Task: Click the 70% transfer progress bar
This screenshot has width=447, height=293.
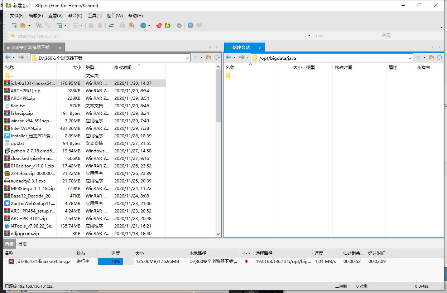Action: 115,262
